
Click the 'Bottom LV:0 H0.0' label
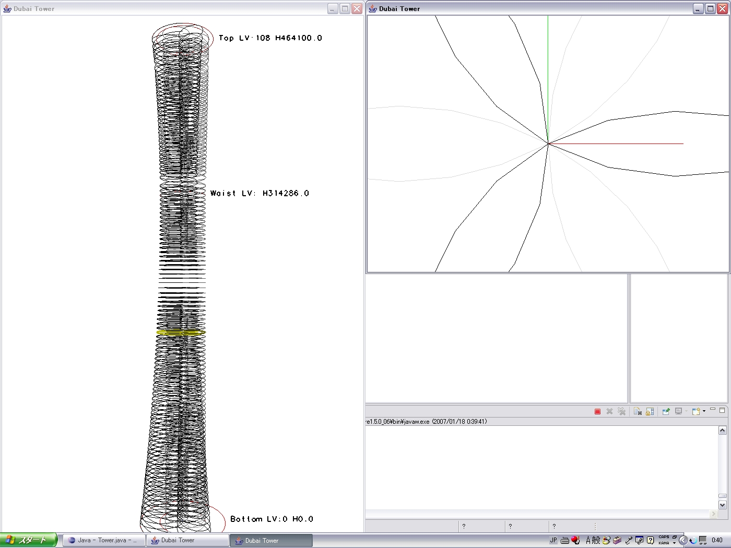[272, 519]
